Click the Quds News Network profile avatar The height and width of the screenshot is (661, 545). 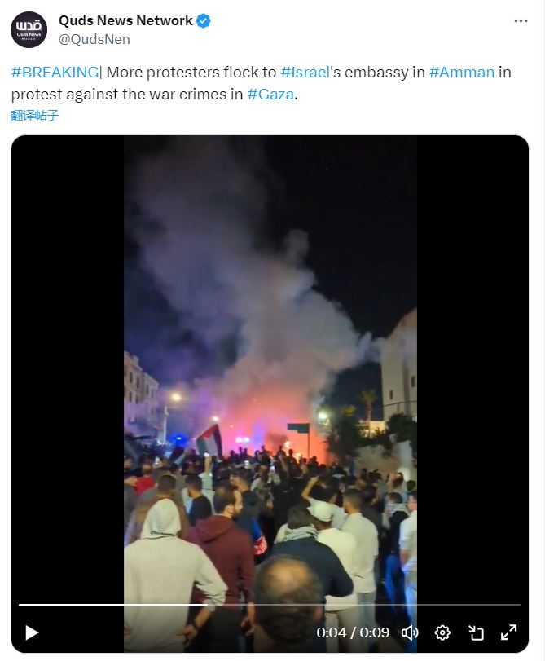tap(29, 29)
